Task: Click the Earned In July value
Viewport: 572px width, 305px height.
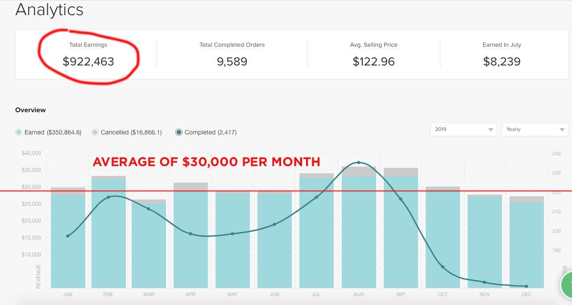Action: (x=502, y=61)
